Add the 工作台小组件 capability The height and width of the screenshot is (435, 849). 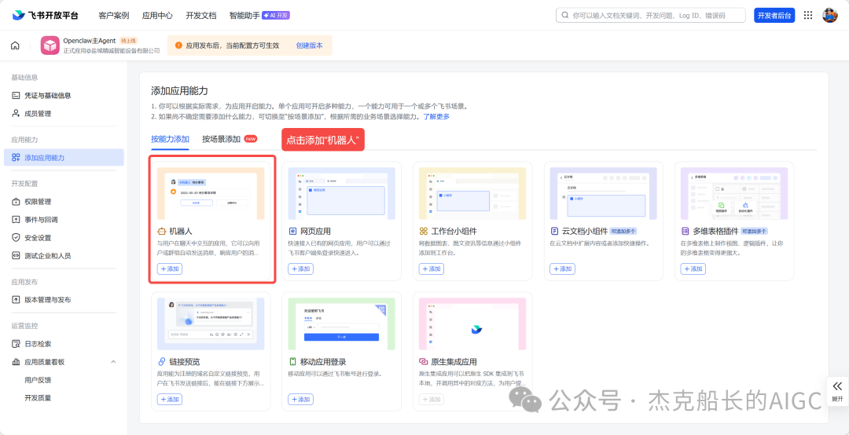(x=432, y=269)
